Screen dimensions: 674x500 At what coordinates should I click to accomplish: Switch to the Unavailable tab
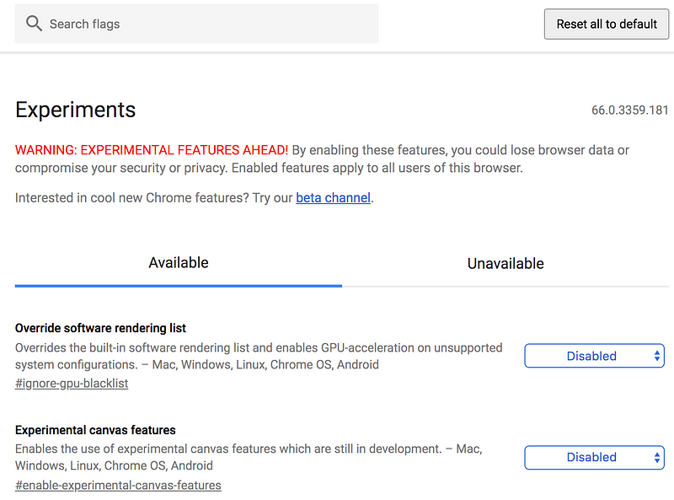pyautogui.click(x=505, y=263)
